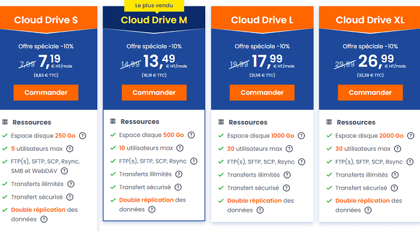Open help icon for 250 Go disk space
The image size is (420, 231).
[x=83, y=136]
